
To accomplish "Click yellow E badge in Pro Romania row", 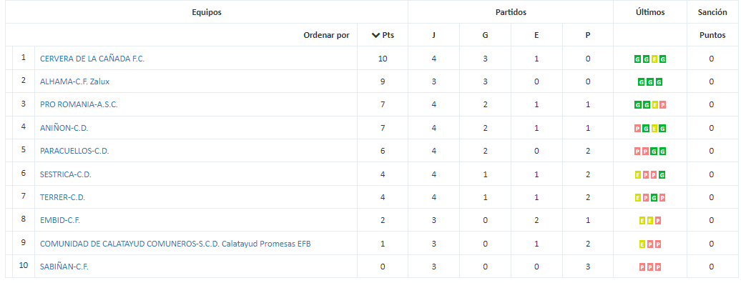I will 654,105.
